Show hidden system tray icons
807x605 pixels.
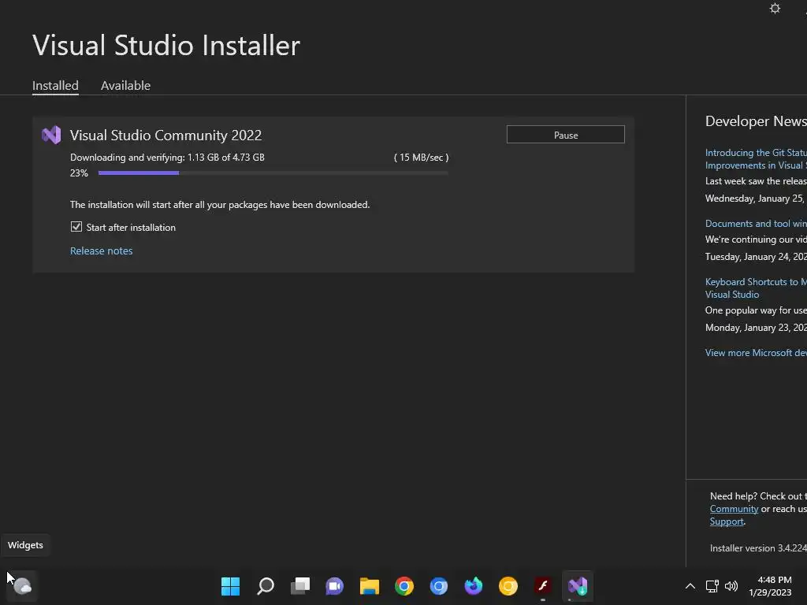point(690,586)
